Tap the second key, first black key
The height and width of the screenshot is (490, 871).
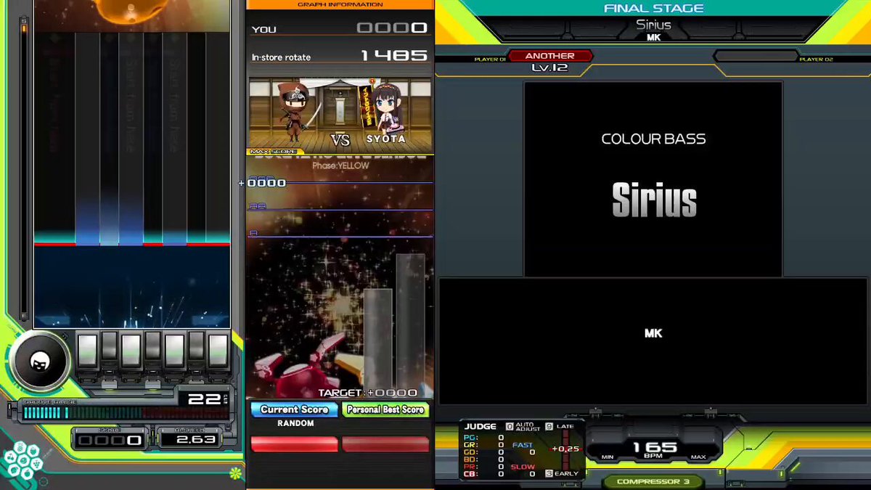click(110, 346)
